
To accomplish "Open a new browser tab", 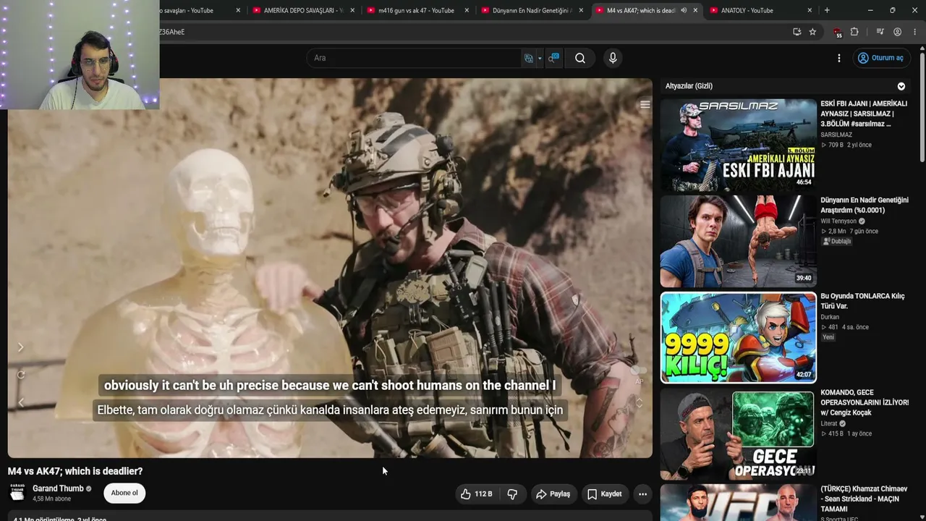I will pyautogui.click(x=827, y=10).
